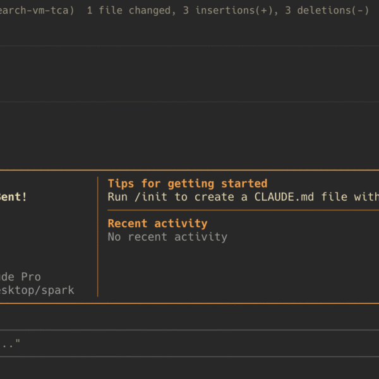Click the top orange border of welcome box
Viewport: 379px width, 379px height.
tap(189, 170)
